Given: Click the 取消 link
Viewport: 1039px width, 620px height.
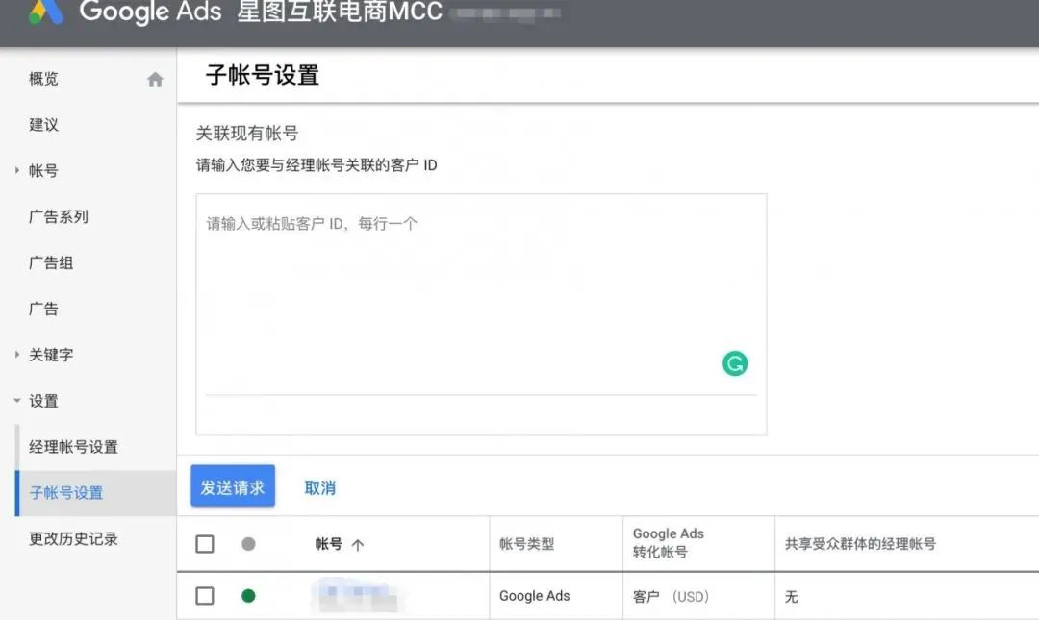Looking at the screenshot, I should point(318,486).
